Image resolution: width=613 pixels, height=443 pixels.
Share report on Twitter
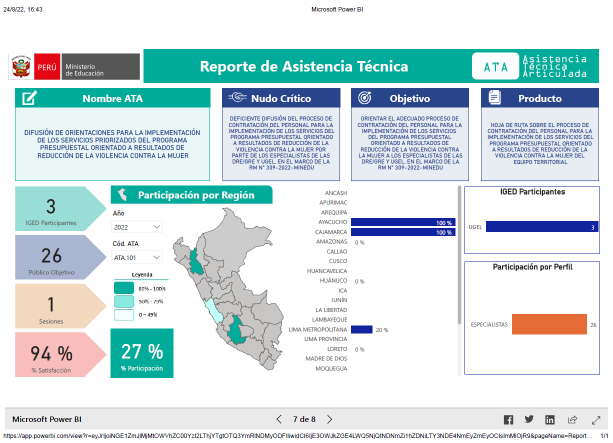tap(529, 419)
